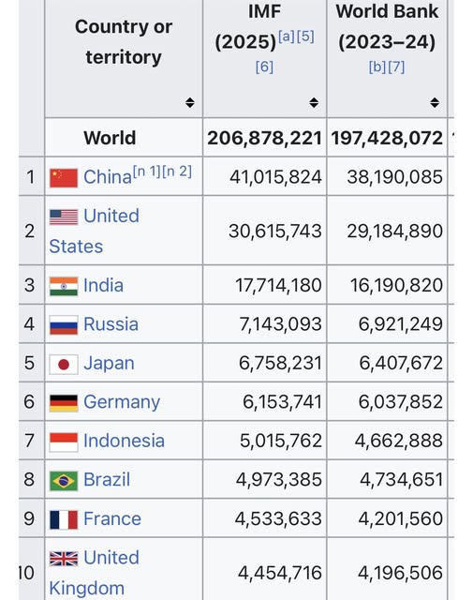Open the China article link
This screenshot has height=600, width=473.
click(108, 177)
